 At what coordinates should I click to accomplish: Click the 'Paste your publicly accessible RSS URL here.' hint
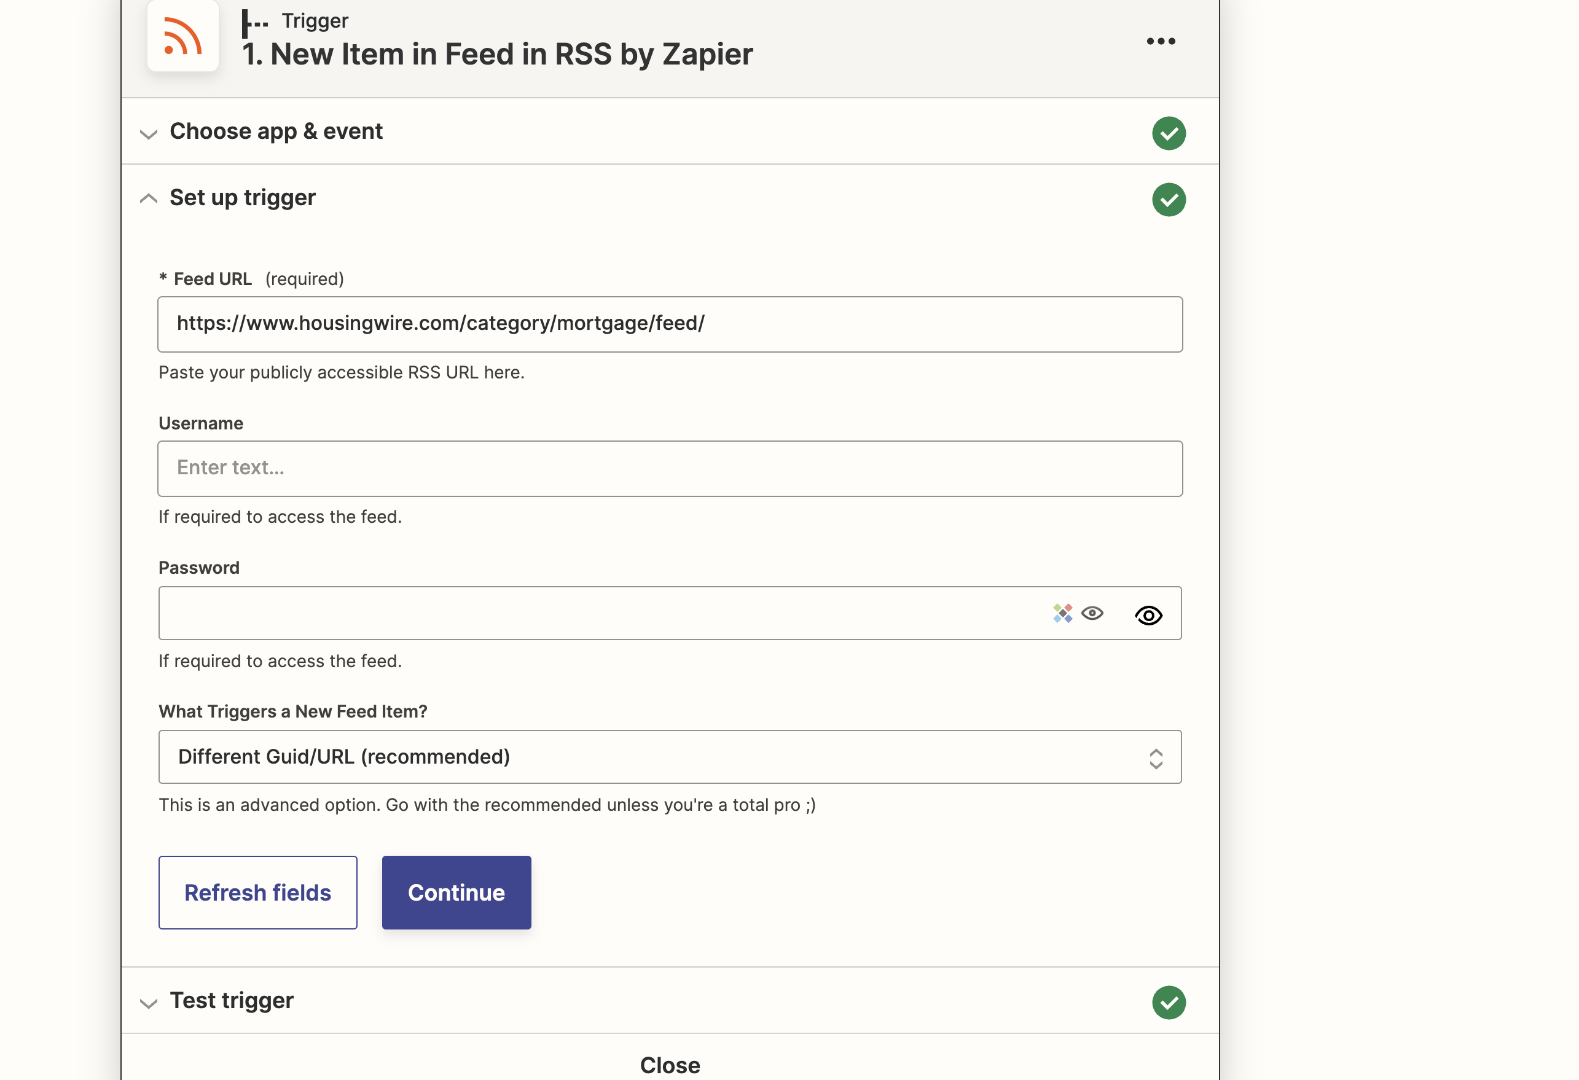point(342,372)
